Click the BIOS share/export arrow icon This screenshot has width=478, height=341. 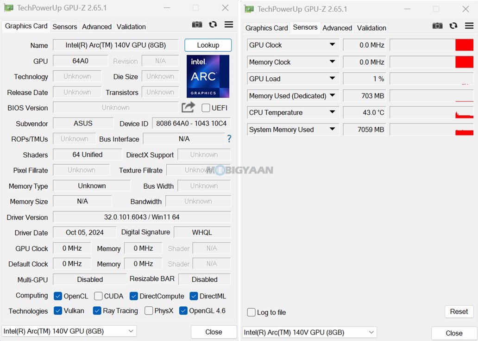coord(188,107)
